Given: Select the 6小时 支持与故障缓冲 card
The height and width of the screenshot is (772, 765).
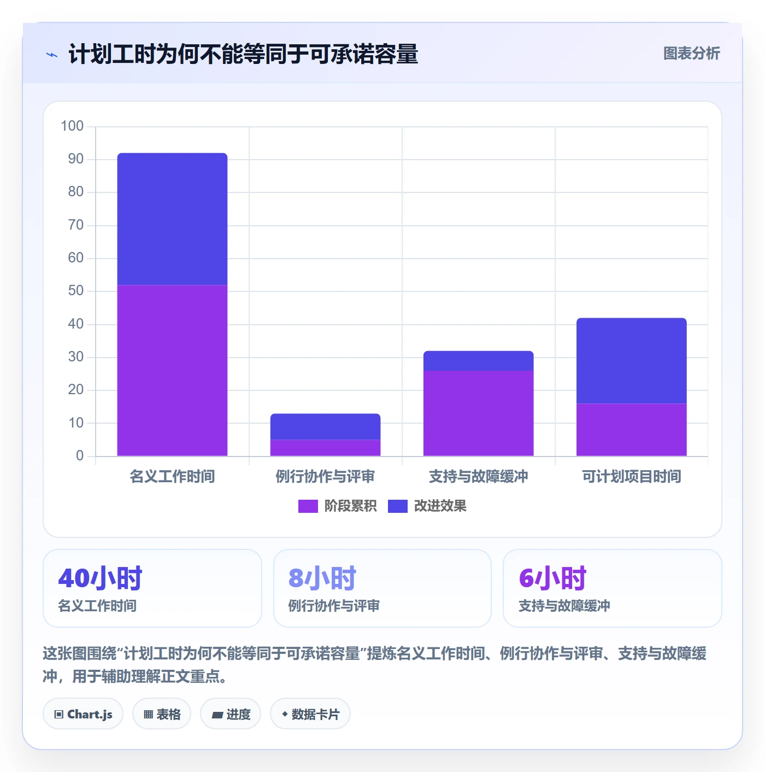Looking at the screenshot, I should coord(613,588).
